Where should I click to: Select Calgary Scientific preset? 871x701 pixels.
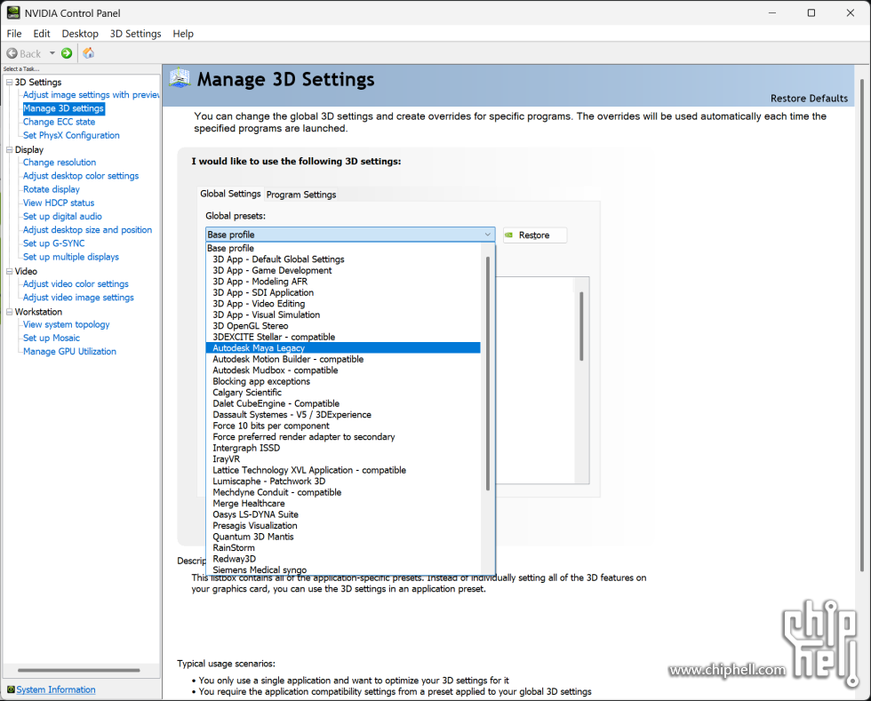click(x=343, y=393)
